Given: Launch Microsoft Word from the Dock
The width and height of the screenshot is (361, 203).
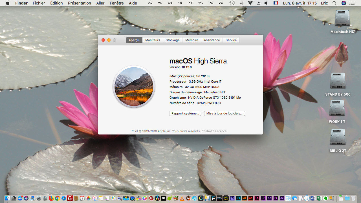Looking at the screenshot, I should click(x=313, y=198).
